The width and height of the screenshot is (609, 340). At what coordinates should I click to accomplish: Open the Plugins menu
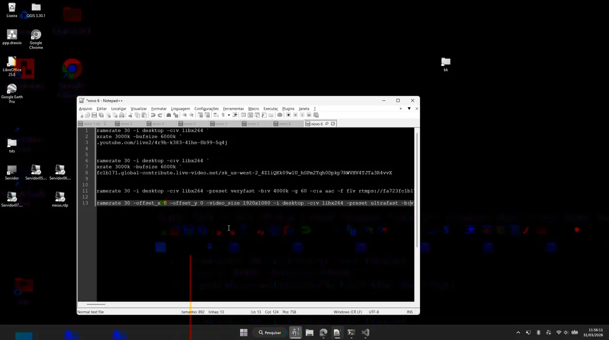point(288,109)
